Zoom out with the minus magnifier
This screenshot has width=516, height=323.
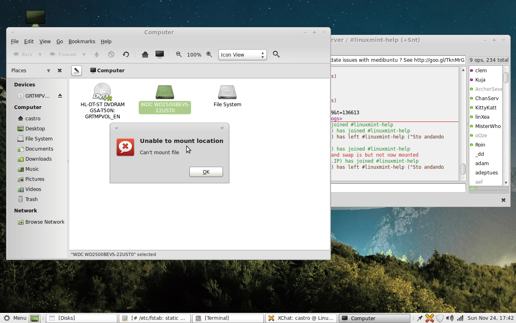tap(179, 54)
